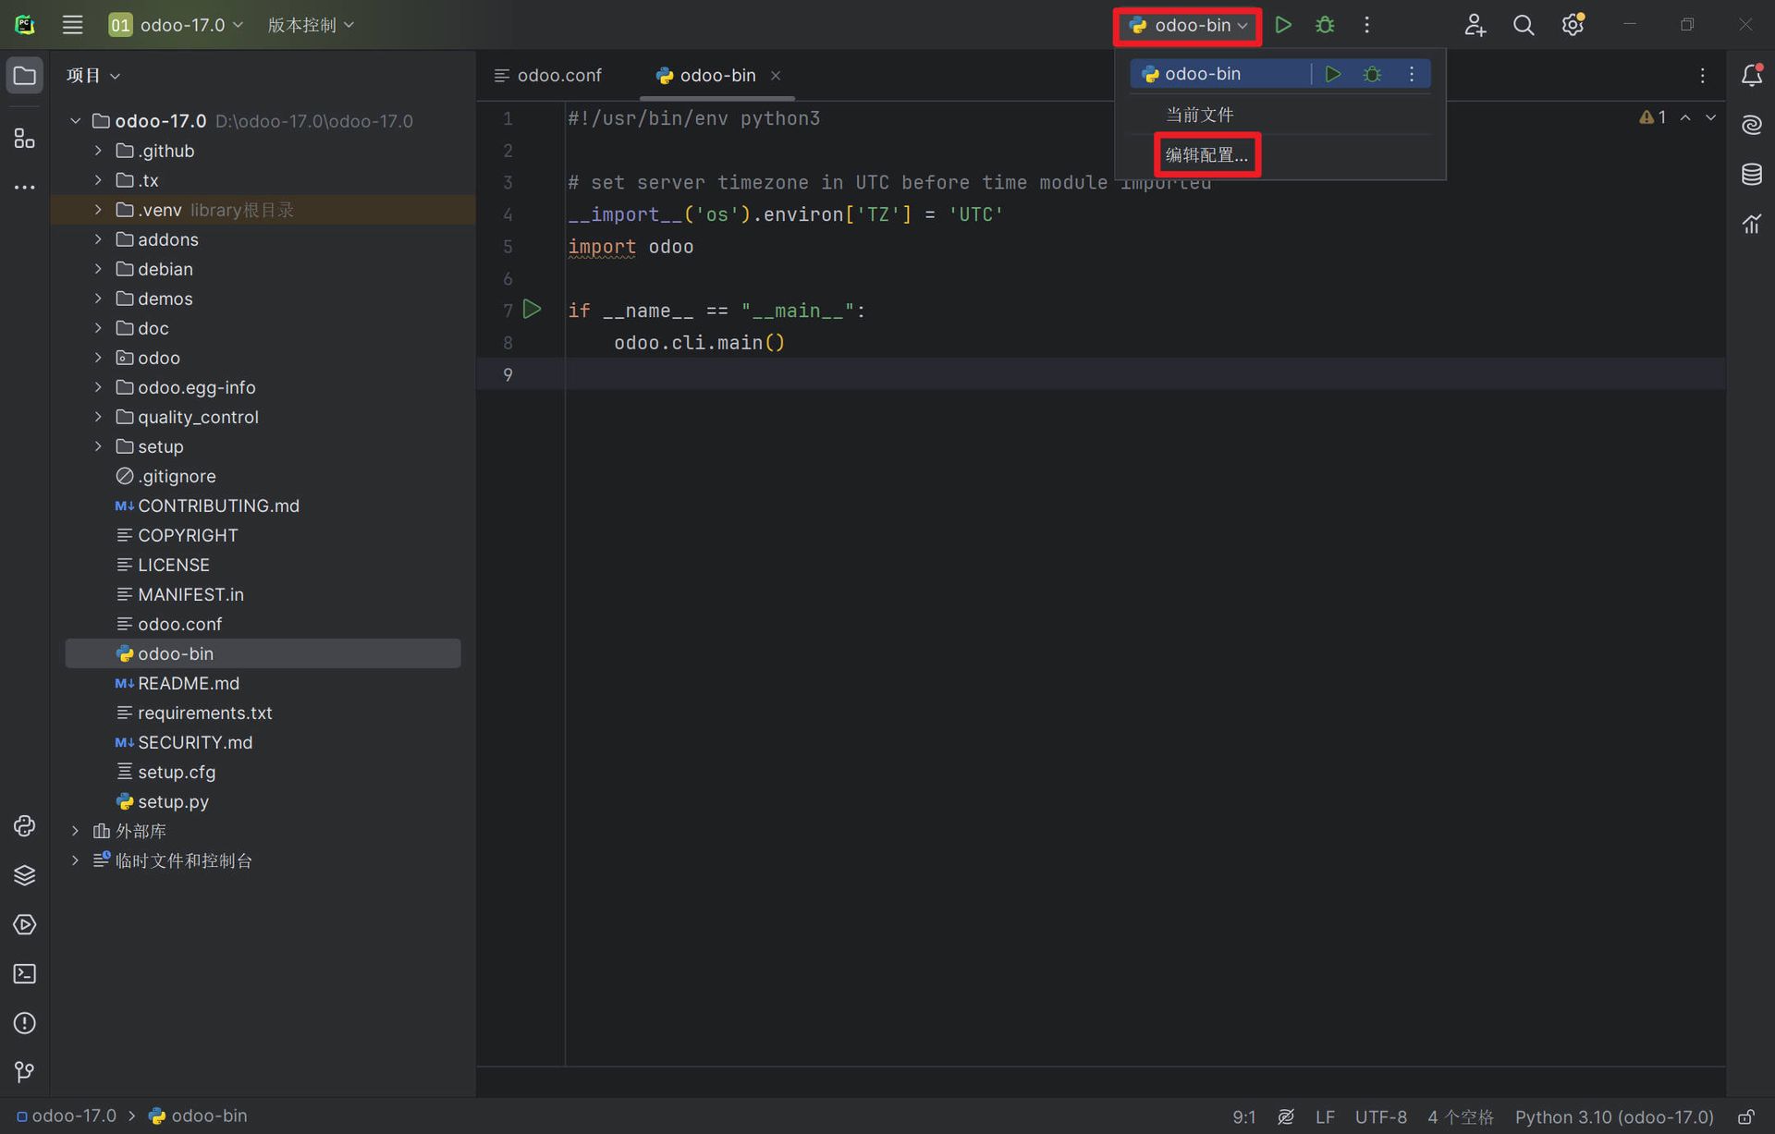The width and height of the screenshot is (1775, 1134).
Task: Open the 项目 view dropdown
Action: [x=93, y=76]
